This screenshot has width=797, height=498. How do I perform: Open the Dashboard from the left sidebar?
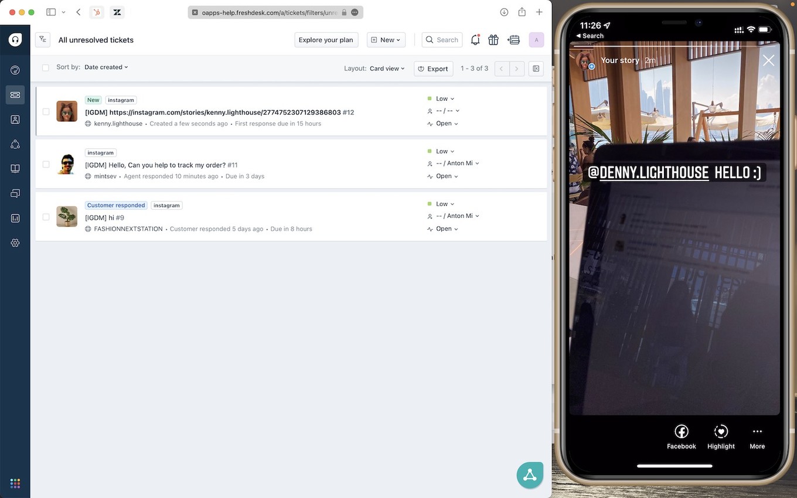point(15,70)
